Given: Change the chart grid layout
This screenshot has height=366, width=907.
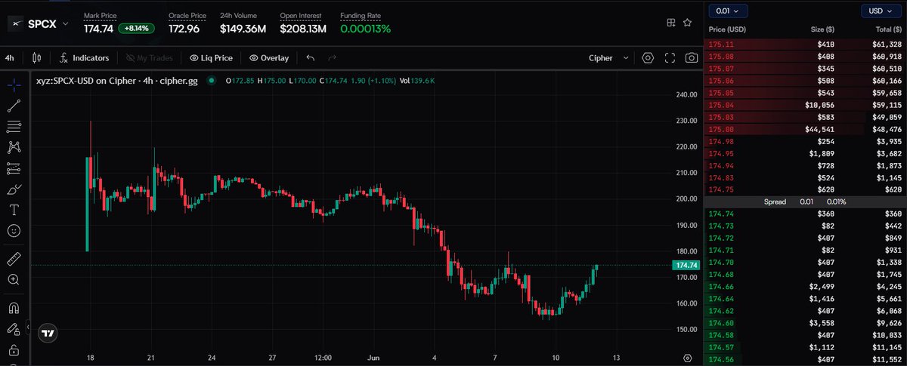Looking at the screenshot, I should pyautogui.click(x=670, y=23).
